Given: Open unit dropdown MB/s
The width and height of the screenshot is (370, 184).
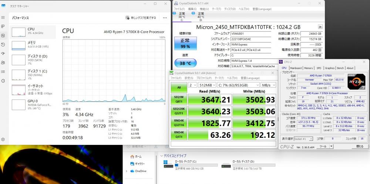Looking at the screenshot, I should [x=268, y=85].
